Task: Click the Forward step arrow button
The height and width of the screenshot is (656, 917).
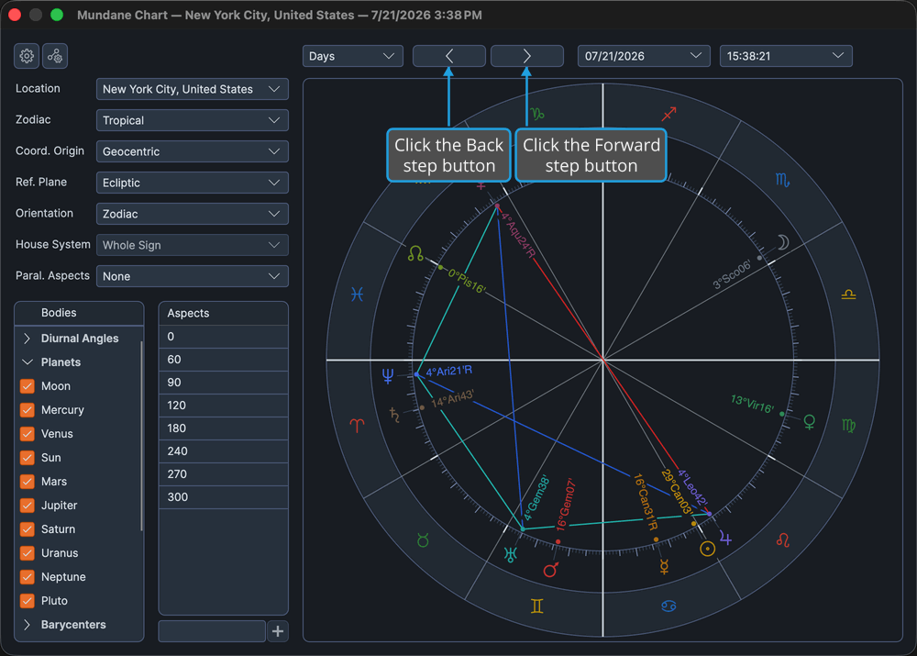Action: [x=527, y=56]
